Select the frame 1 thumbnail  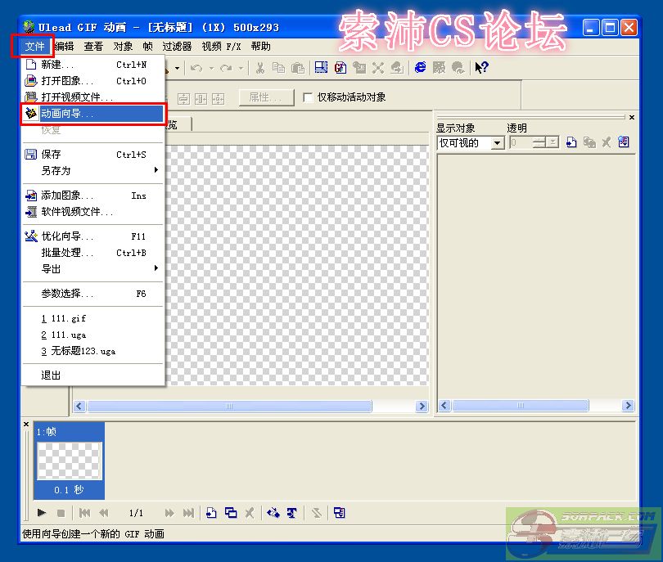pyautogui.click(x=70, y=461)
